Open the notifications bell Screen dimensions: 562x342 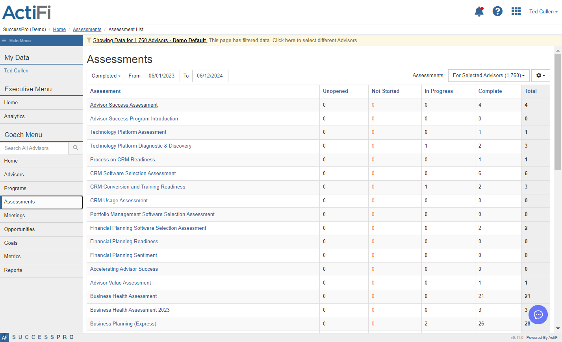coord(479,11)
